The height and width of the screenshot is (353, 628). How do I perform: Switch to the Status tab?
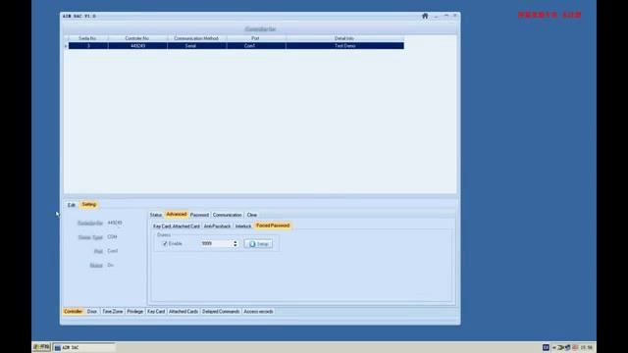point(156,215)
